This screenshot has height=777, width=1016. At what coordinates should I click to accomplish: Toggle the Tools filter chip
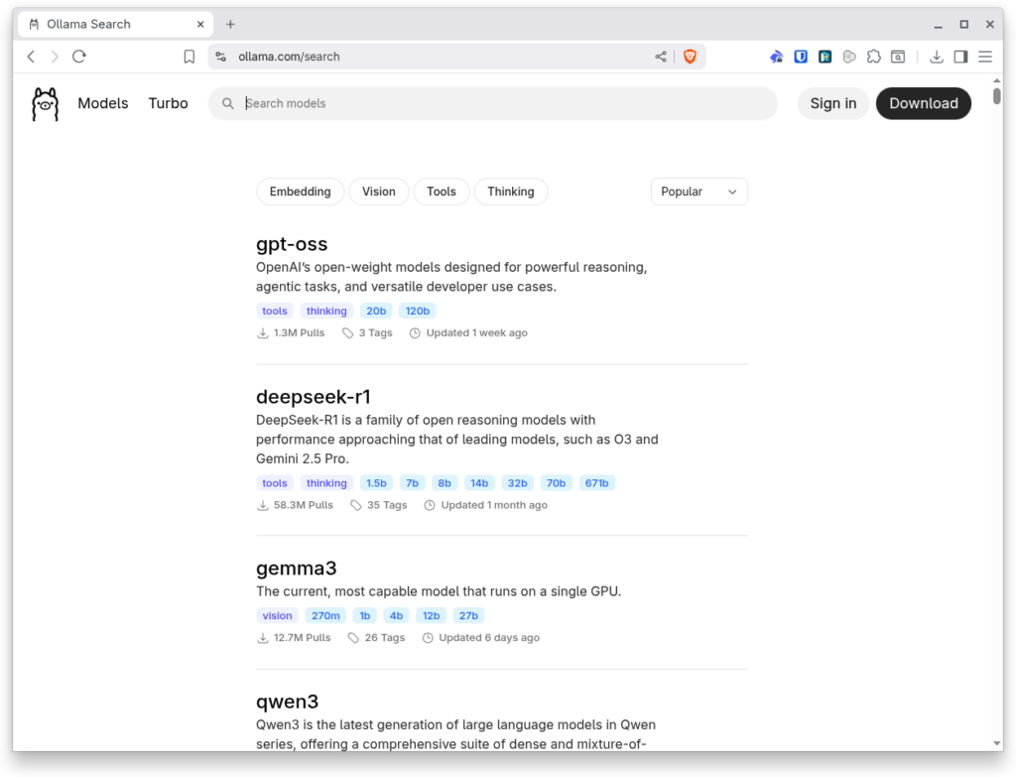coord(442,192)
